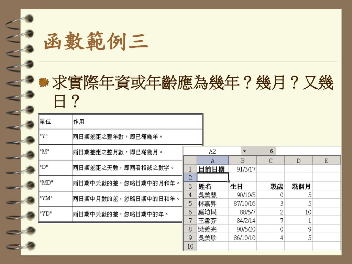352x264 pixels.
Task: Click the 幾個月 header cell
Action: (x=298, y=186)
